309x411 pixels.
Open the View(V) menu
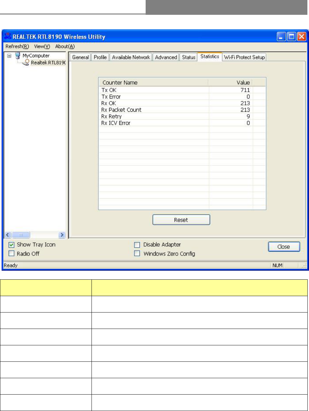(x=42, y=46)
